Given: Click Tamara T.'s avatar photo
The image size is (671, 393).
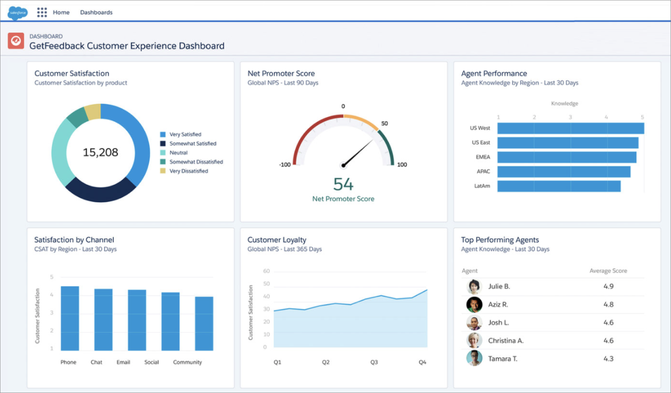Looking at the screenshot, I should (474, 359).
